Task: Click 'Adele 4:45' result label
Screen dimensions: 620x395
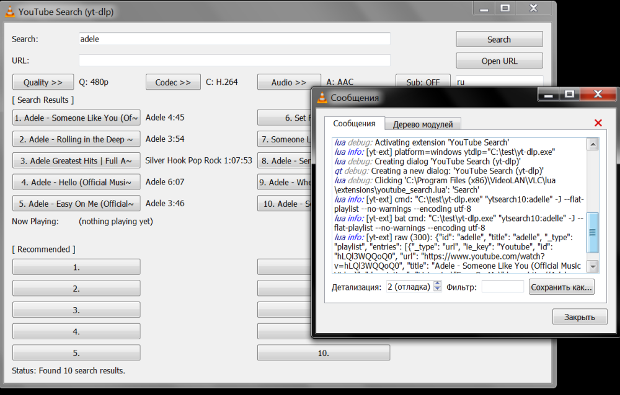Action: (165, 117)
